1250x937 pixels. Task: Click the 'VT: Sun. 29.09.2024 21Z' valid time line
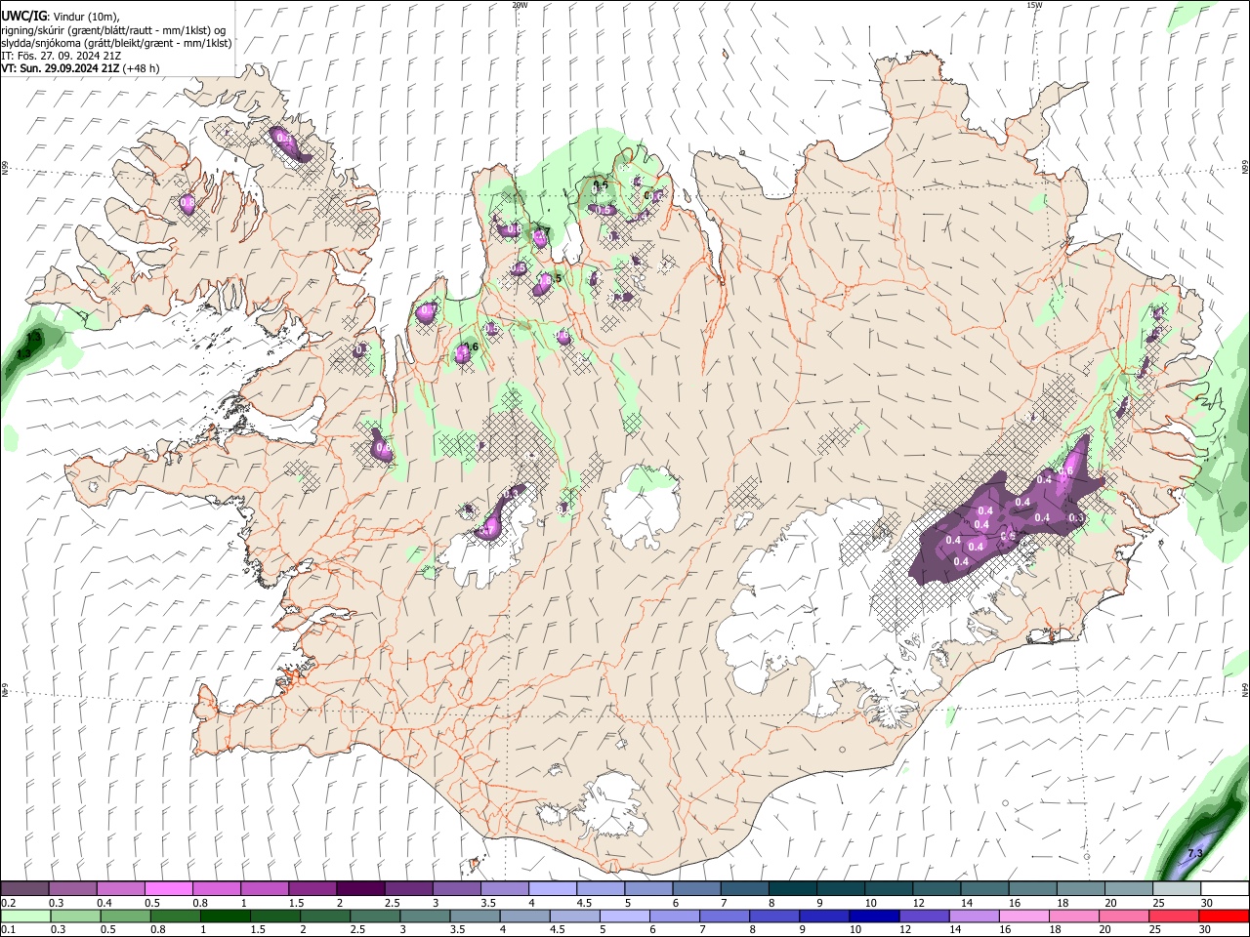click(80, 68)
